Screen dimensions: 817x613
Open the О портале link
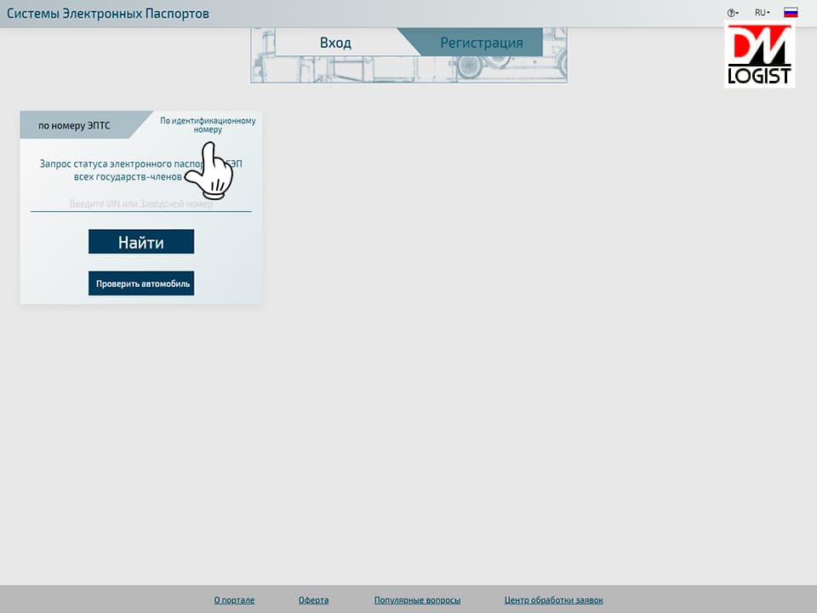pyautogui.click(x=235, y=600)
